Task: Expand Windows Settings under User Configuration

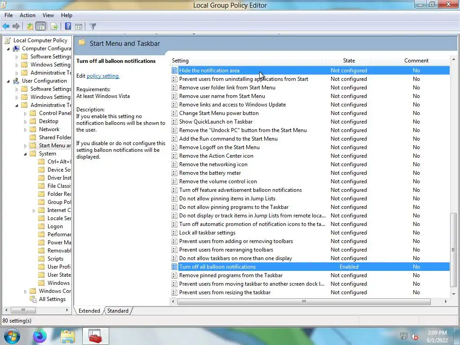Action: coord(17,97)
